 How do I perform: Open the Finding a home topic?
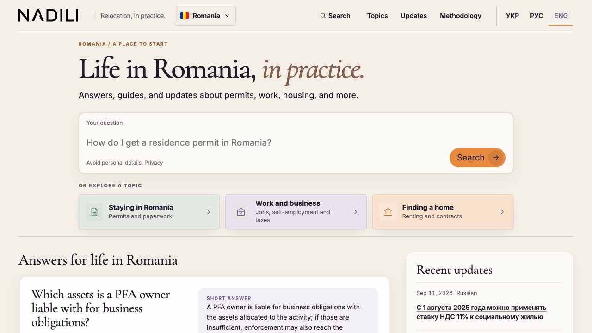tap(443, 212)
